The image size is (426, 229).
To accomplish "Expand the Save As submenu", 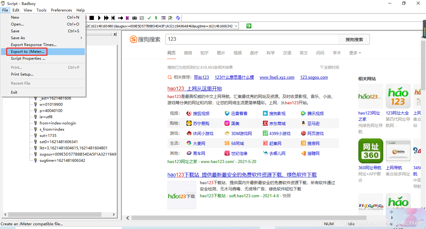I will pos(43,38).
